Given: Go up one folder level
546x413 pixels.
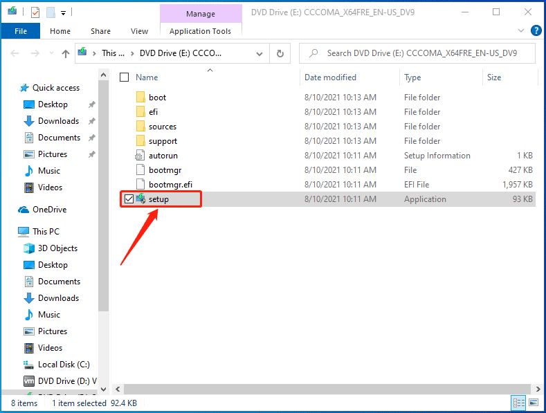Looking at the screenshot, I should pos(66,53).
